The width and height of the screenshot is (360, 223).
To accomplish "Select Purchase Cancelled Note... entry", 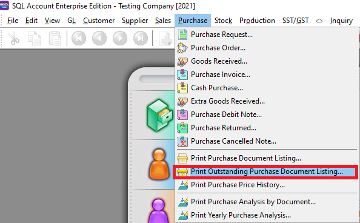I will 266,141.
